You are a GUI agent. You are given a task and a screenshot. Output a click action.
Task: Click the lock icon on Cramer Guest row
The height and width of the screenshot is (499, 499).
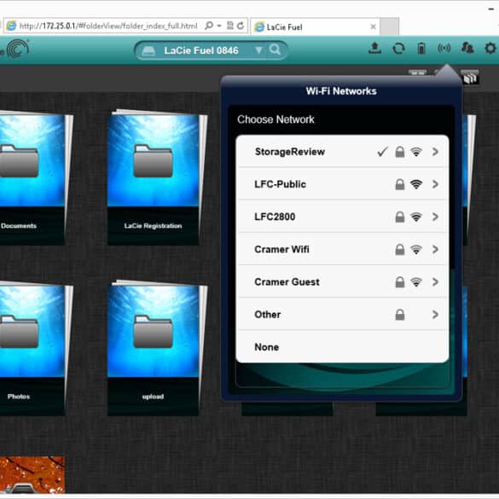[x=400, y=282]
